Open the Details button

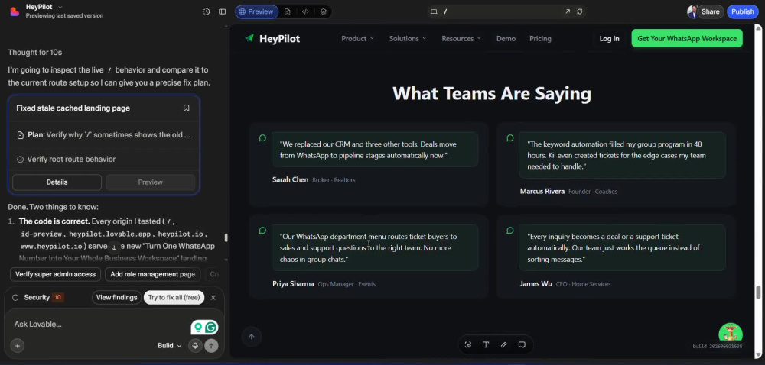[x=57, y=182]
